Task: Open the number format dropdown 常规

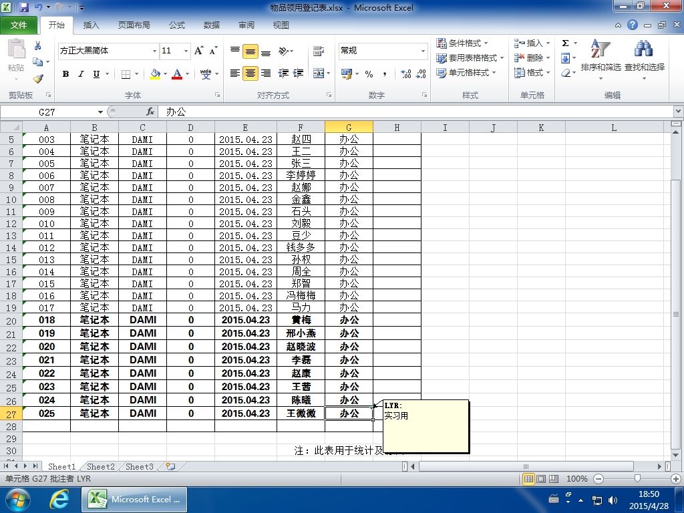Action: coord(423,51)
